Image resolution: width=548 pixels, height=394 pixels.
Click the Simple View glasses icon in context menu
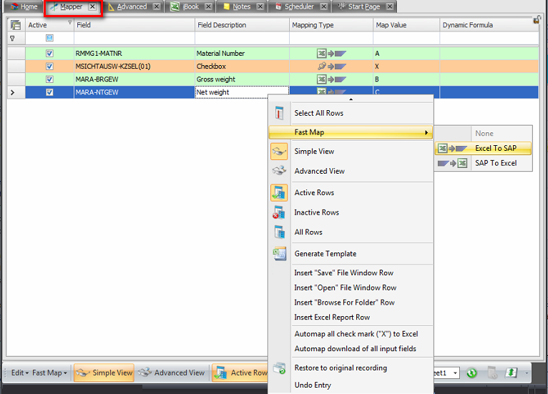click(x=279, y=152)
